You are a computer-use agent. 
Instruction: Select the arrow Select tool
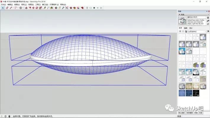pyautogui.click(x=3, y=8)
